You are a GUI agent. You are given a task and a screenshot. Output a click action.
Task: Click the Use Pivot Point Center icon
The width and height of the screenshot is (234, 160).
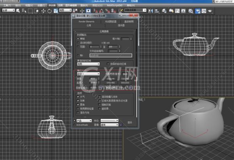(75, 11)
